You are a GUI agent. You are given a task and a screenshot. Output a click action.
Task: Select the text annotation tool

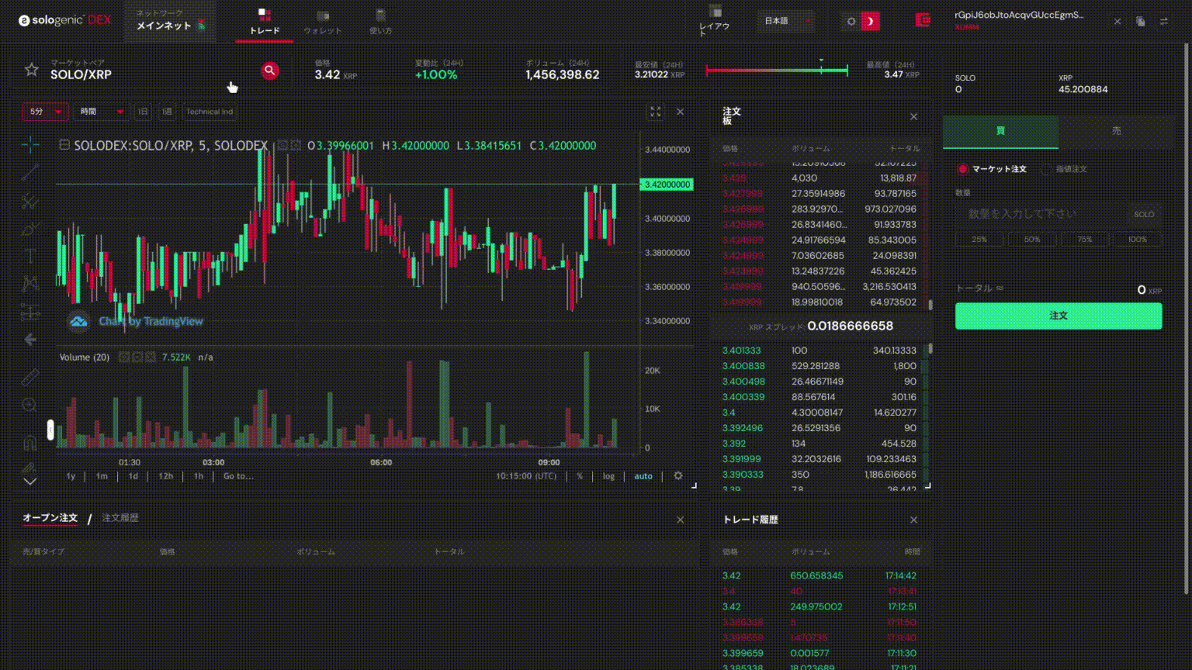[x=30, y=256]
